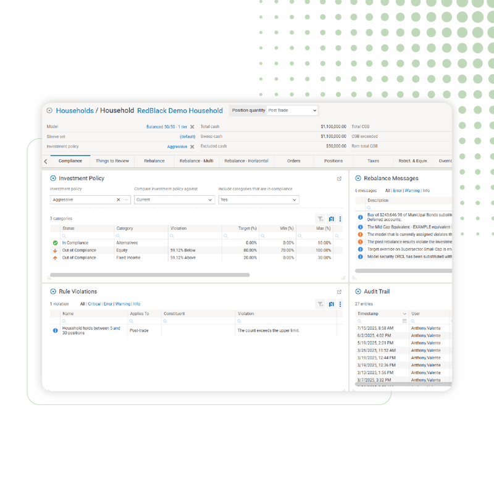Image resolution: width=494 pixels, height=494 pixels.
Task: Open Compare investment policy against dropdown
Action: [174, 199]
